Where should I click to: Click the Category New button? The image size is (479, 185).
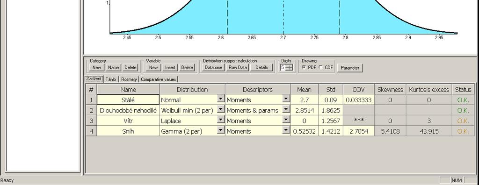pyautogui.click(x=96, y=67)
